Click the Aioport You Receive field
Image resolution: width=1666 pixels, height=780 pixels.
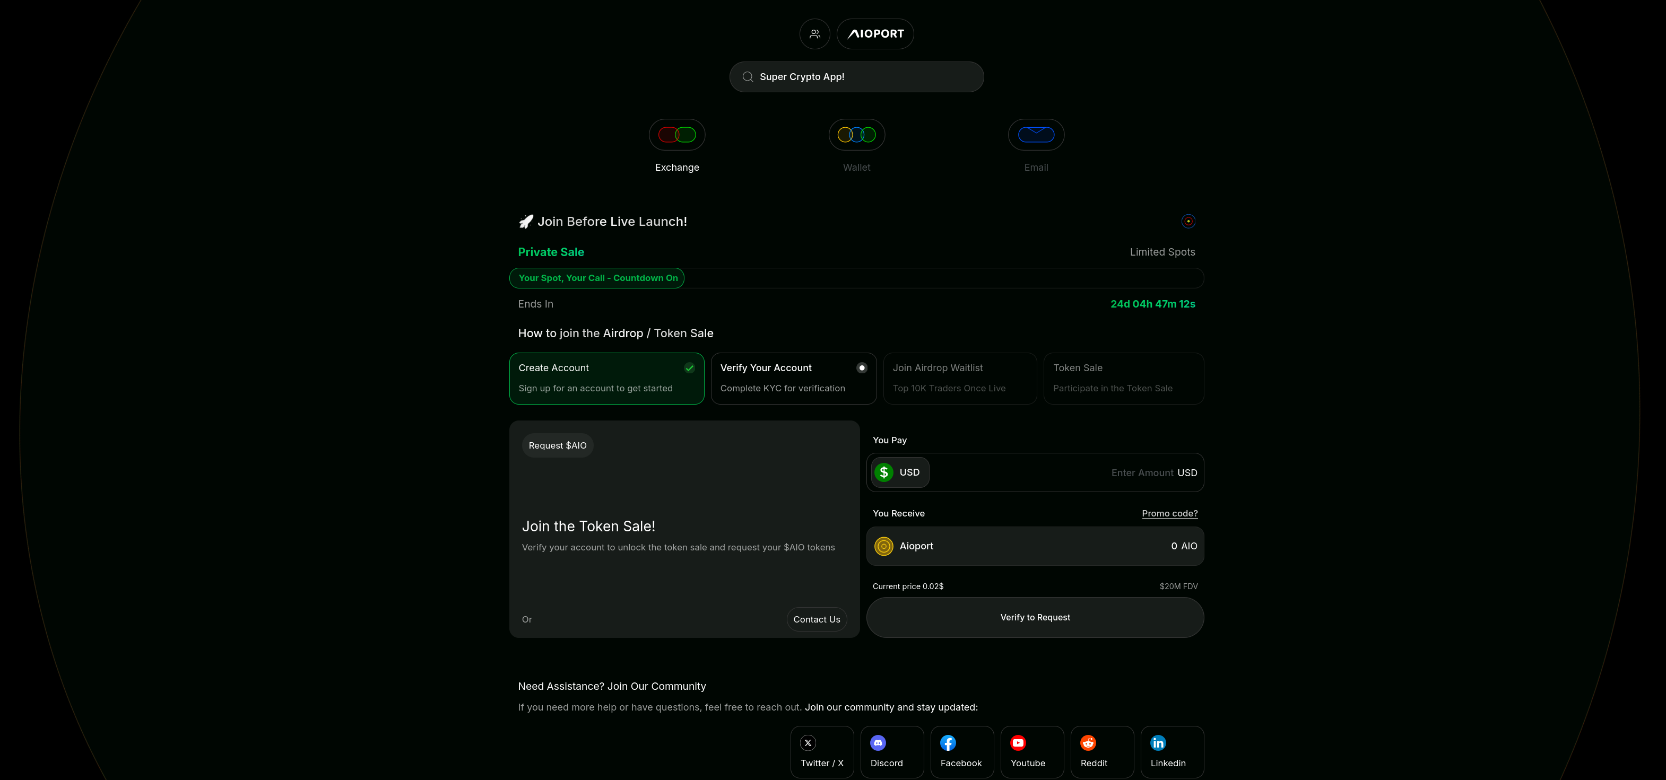coord(1035,546)
